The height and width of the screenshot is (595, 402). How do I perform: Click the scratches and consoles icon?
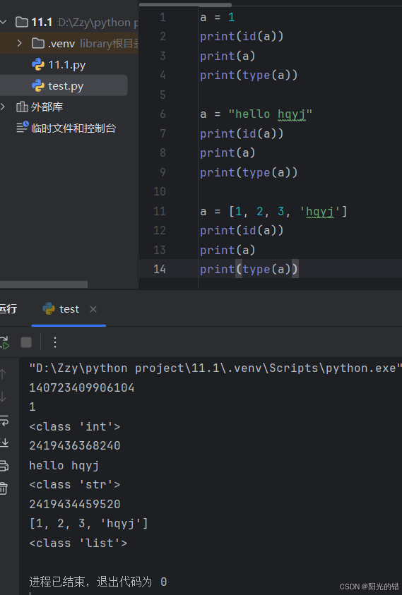pos(23,127)
